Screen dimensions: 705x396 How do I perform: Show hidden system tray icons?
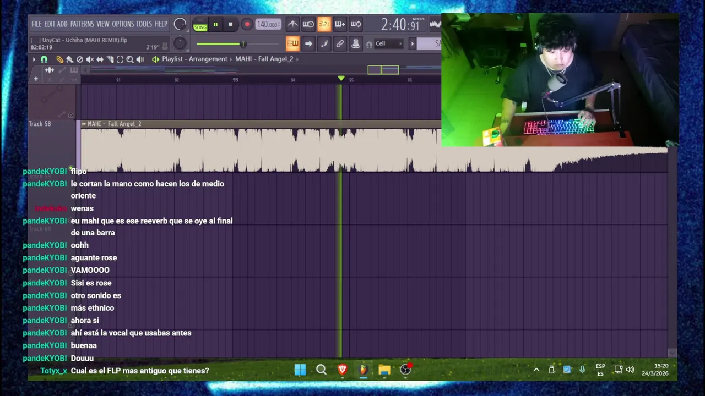(536, 370)
